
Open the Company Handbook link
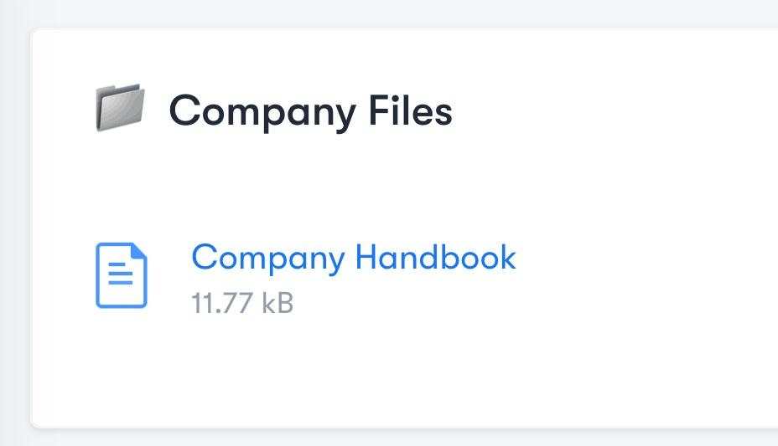click(x=354, y=258)
